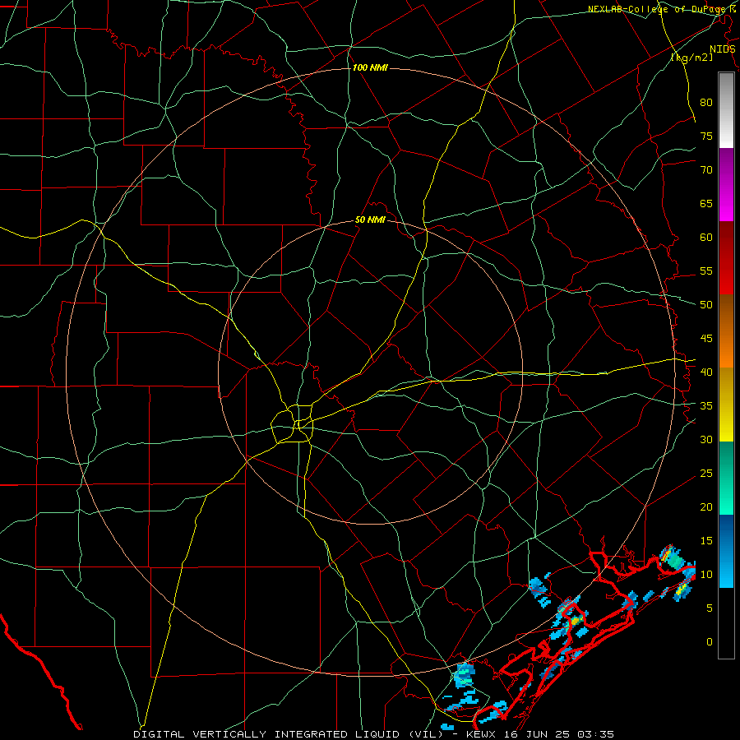The image size is (740, 740).
Task: Click the magenta-purple segment of the color bar
Action: point(726,185)
